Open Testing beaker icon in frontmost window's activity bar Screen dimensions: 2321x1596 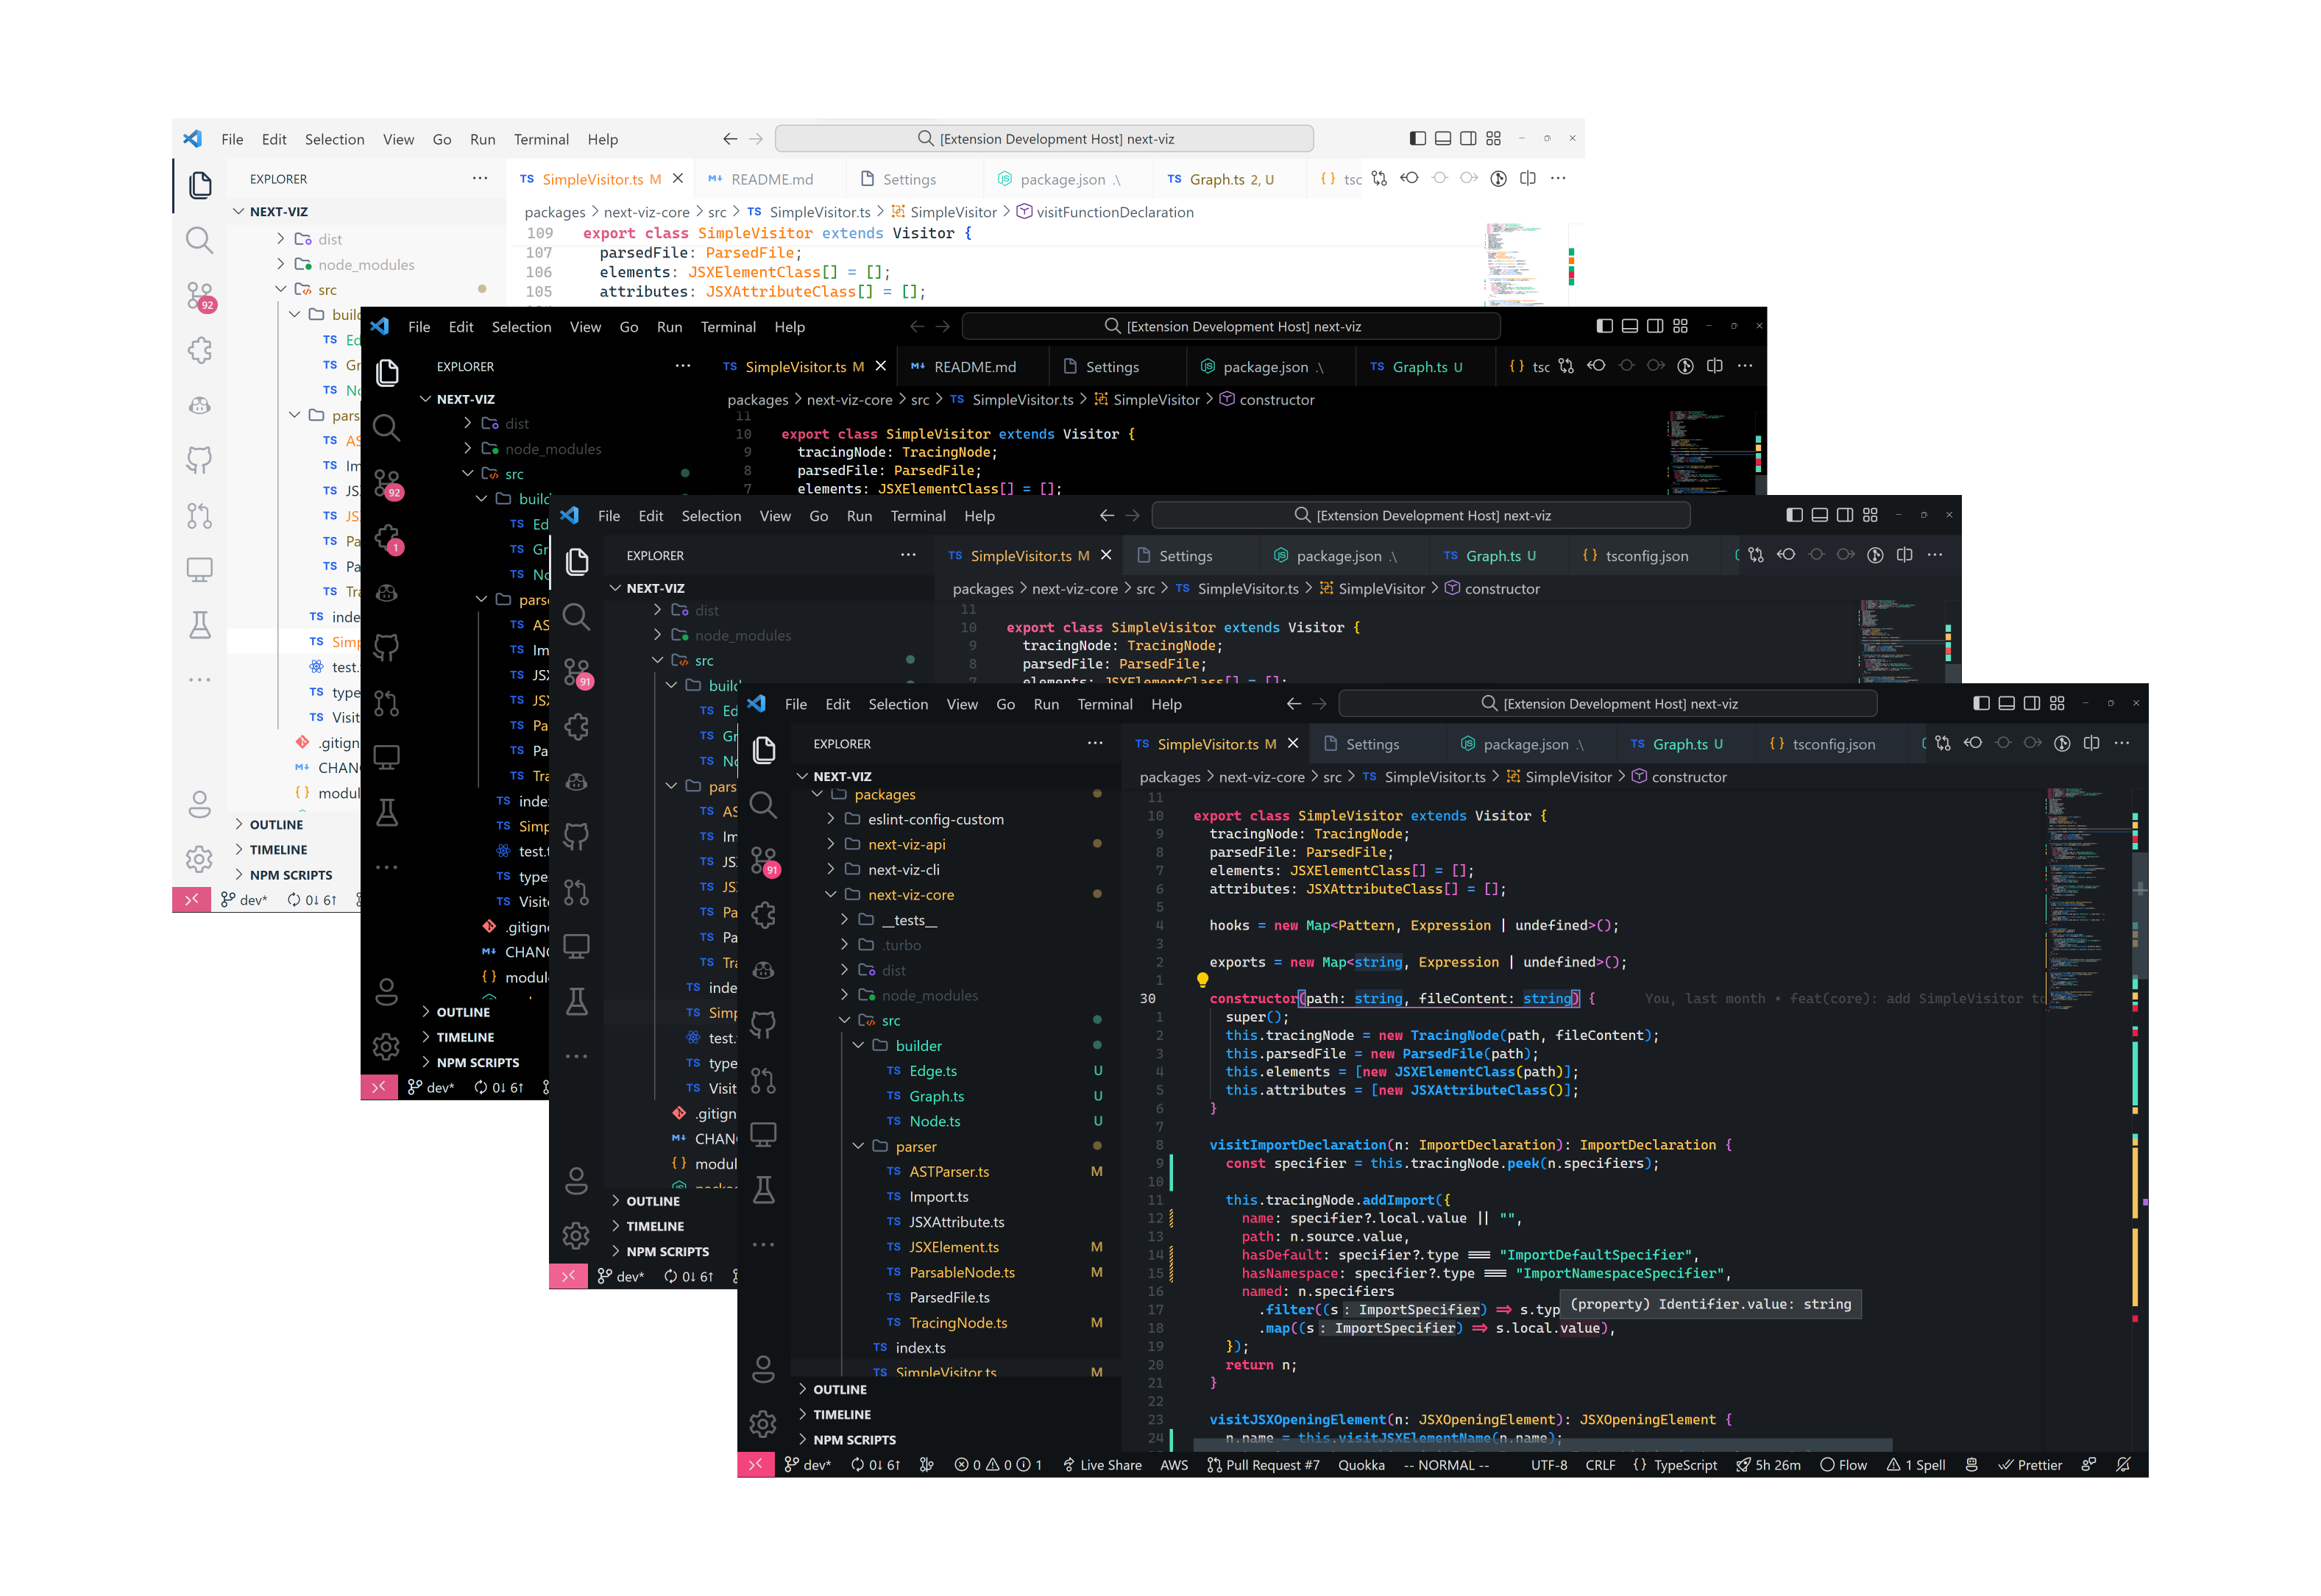763,1189
